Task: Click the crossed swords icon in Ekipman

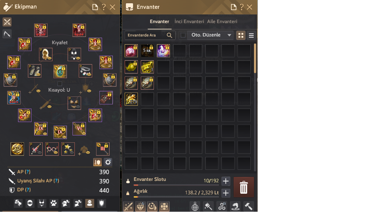Action: tap(7, 22)
